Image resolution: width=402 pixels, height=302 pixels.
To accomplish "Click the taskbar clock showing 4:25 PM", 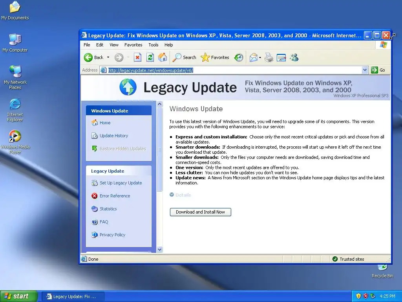I will click(387, 296).
